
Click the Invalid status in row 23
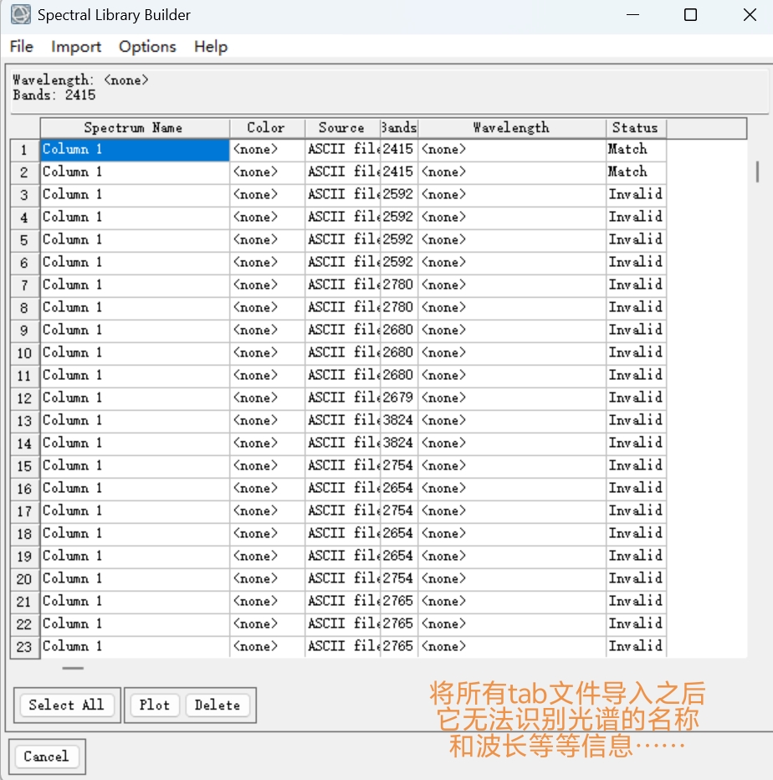tap(636, 646)
